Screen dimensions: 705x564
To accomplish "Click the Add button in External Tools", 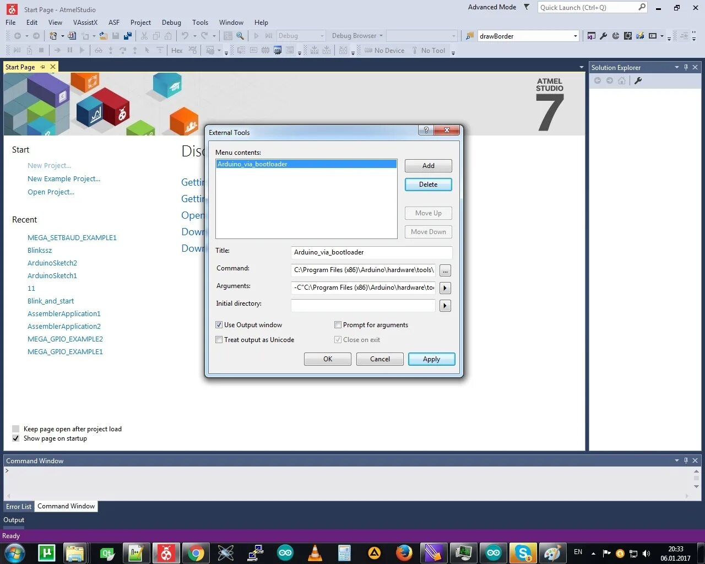I will click(x=428, y=166).
